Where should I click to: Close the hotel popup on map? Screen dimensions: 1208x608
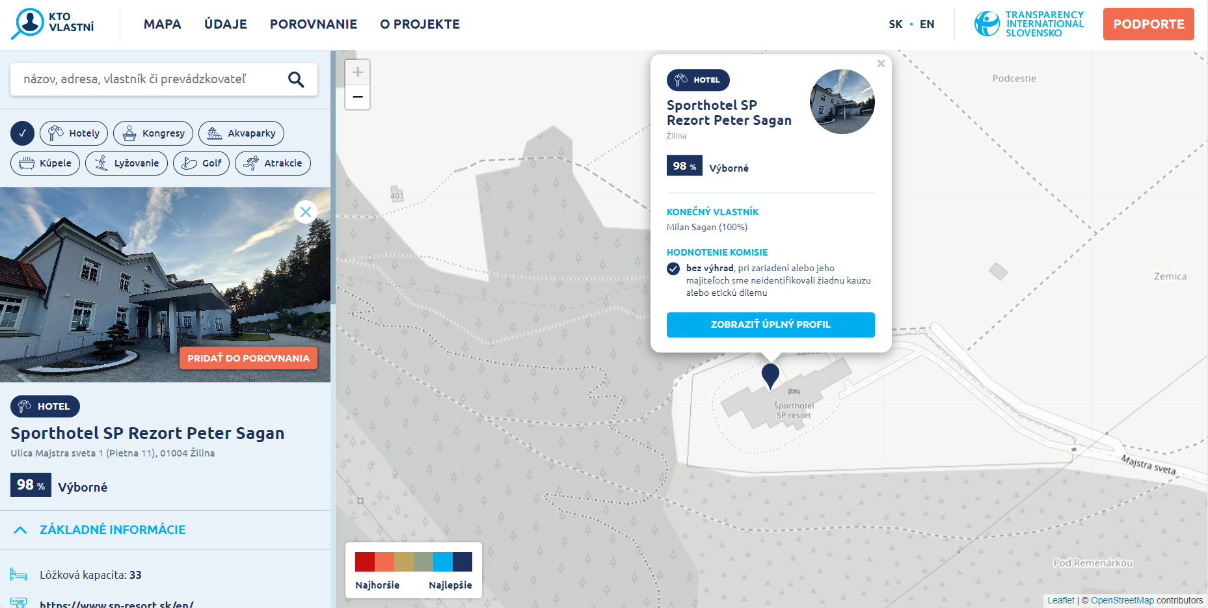pos(881,64)
